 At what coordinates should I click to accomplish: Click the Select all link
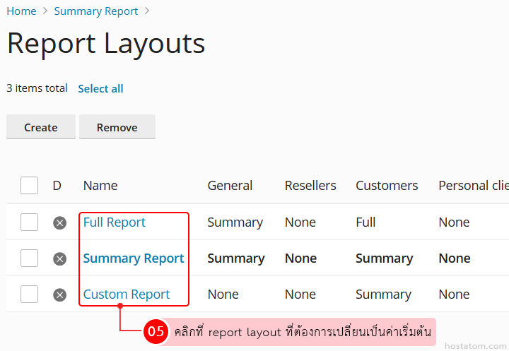pyautogui.click(x=100, y=88)
